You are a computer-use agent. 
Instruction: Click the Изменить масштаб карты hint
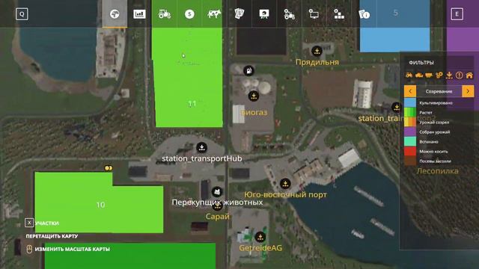tap(73, 249)
